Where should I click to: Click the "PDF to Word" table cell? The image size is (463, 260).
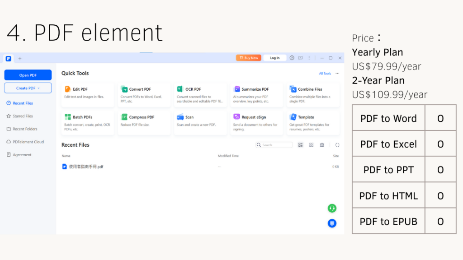[x=388, y=118]
